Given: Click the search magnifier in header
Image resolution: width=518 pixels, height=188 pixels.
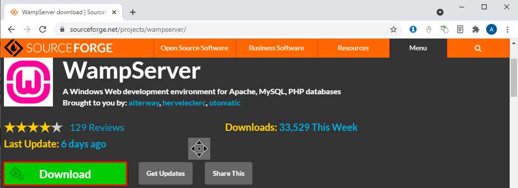Looking at the screenshot, I should 478,48.
